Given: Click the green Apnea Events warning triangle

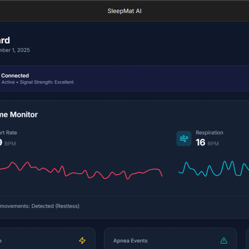Looking at the screenshot, I should point(223,241).
